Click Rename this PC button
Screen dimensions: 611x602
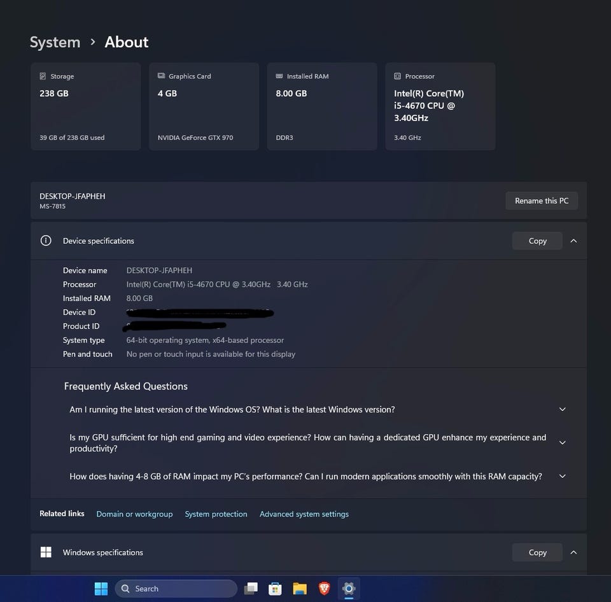pyautogui.click(x=541, y=200)
